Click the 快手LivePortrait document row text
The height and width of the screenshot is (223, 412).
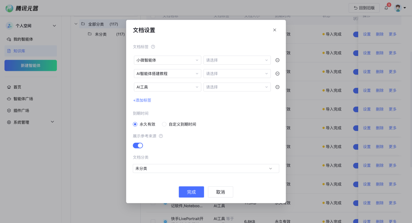pos(187,220)
